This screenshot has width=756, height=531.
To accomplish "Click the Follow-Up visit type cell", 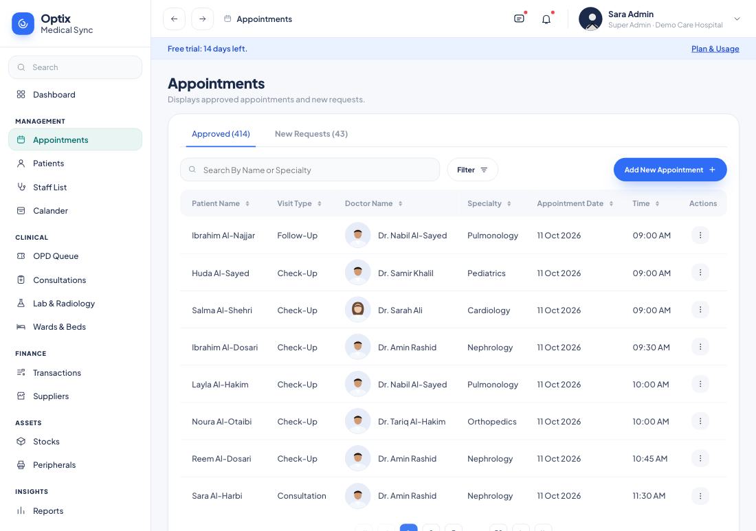I will pos(297,236).
